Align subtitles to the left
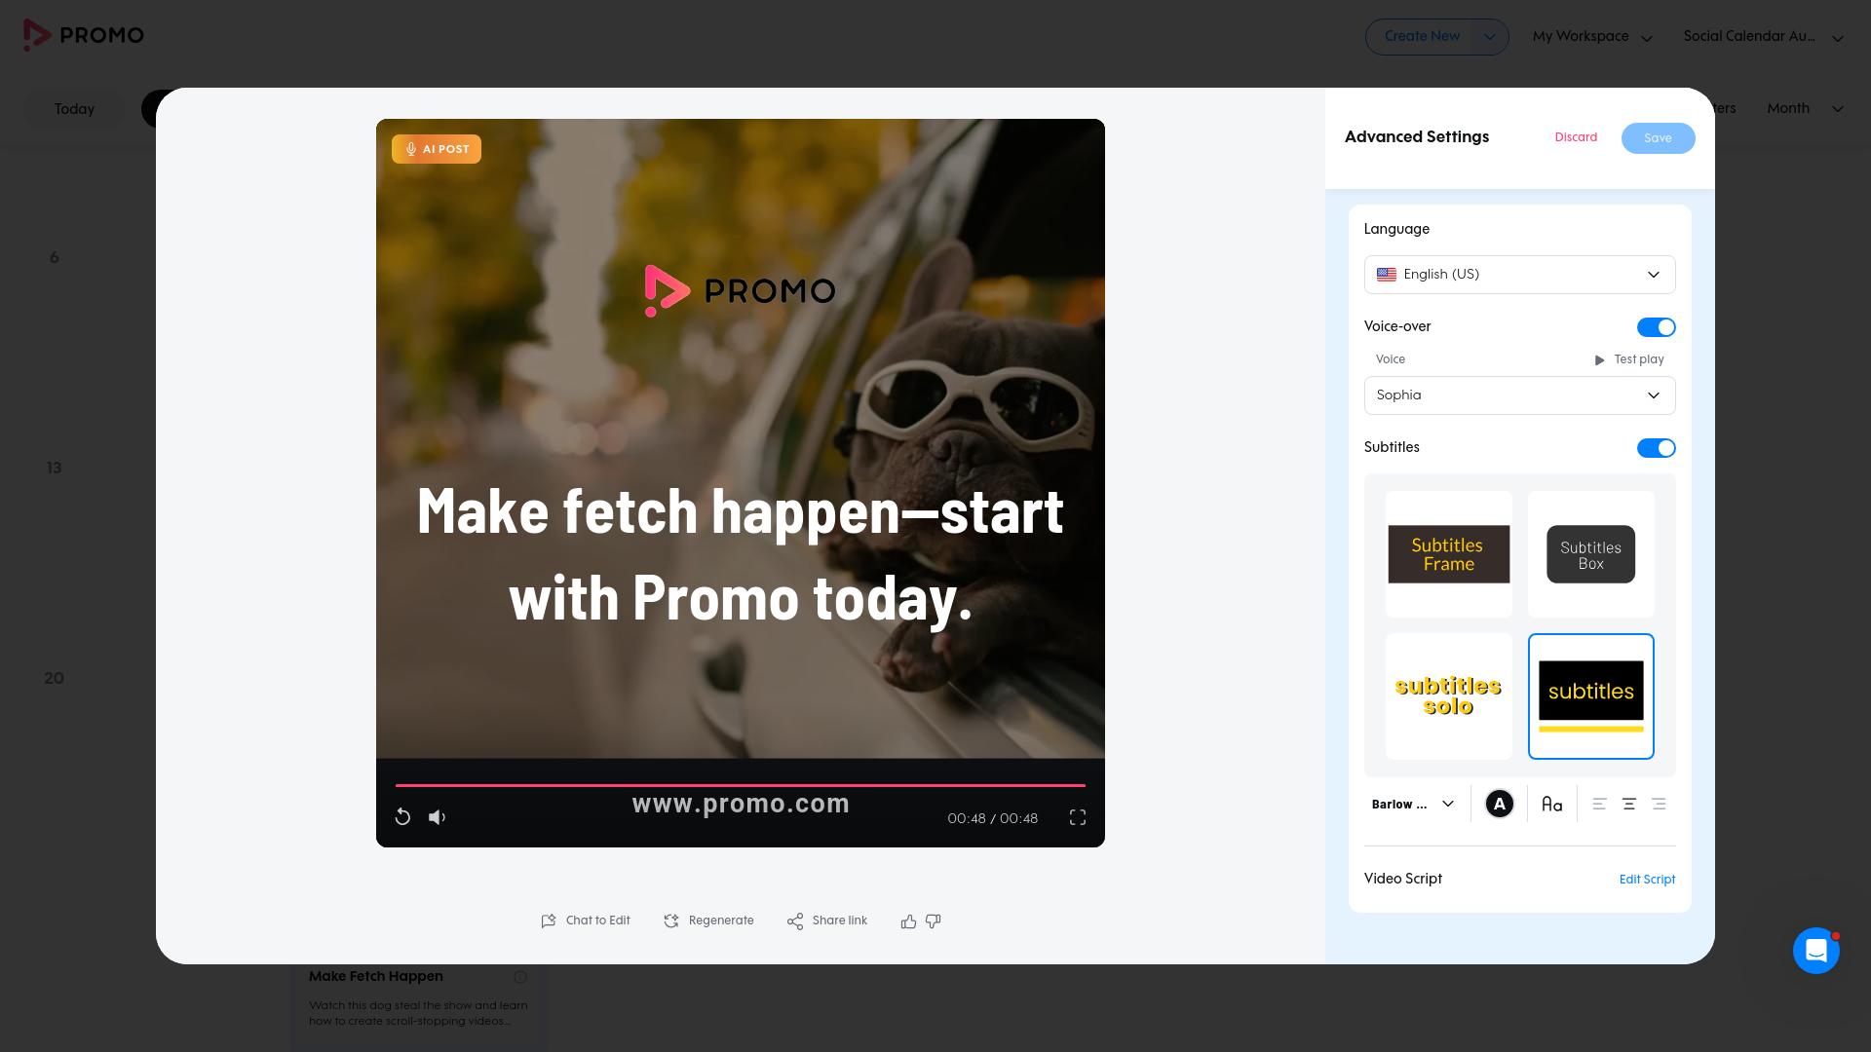 point(1599,805)
